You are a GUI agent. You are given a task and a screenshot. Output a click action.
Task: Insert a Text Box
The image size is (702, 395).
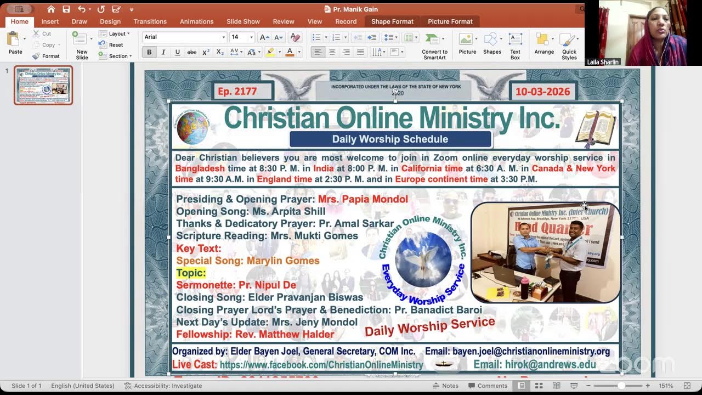[516, 46]
